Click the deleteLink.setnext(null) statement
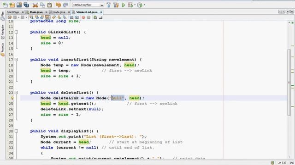 coord(72,109)
